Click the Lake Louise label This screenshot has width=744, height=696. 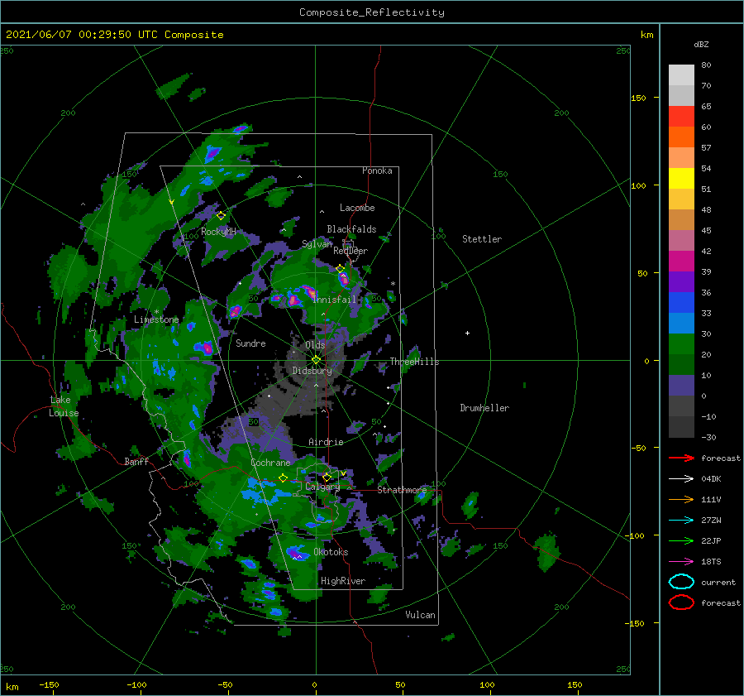pos(64,406)
